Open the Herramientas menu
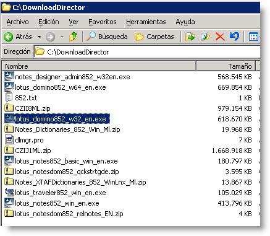The width and height of the screenshot is (270, 236). click(146, 22)
